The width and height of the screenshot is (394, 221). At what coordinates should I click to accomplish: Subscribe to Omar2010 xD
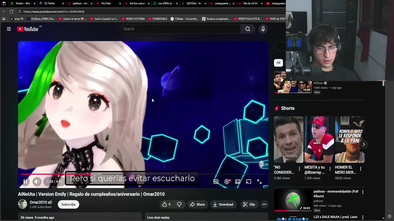click(68, 204)
